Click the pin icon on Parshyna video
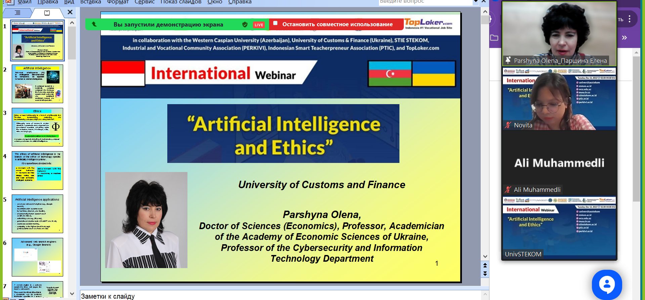The height and width of the screenshot is (300, 645). click(x=508, y=60)
